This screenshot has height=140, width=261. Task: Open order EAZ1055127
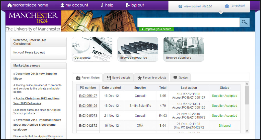tap(88, 96)
